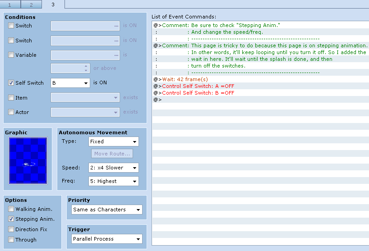
Task: Open second Switch condition ellipsis picker
Action: tap(116, 41)
